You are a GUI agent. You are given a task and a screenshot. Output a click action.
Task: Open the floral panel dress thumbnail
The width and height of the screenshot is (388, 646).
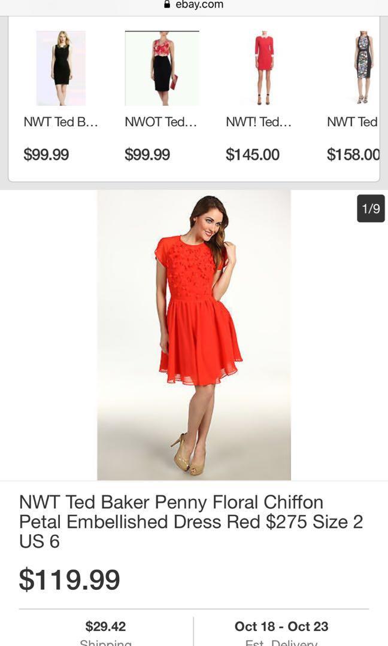click(363, 68)
